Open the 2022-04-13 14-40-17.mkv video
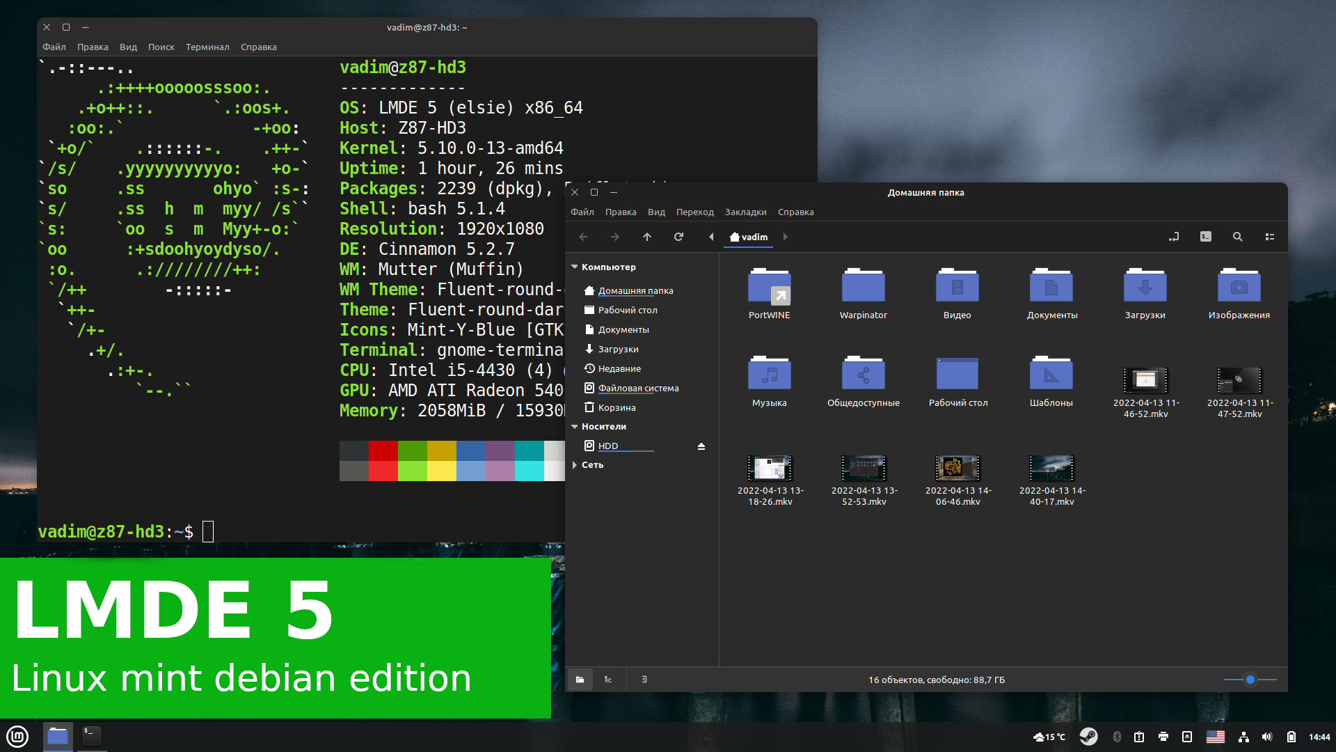This screenshot has width=1336, height=752. point(1051,469)
